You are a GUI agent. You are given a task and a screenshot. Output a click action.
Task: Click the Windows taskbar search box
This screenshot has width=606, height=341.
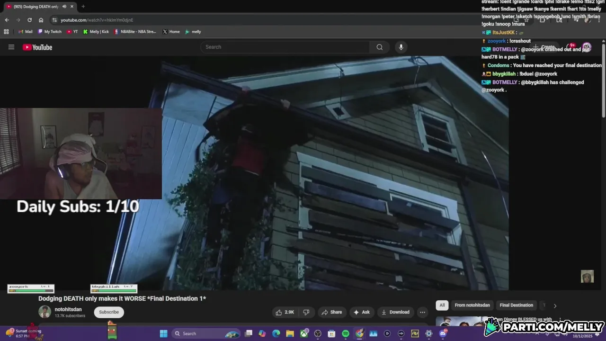pos(206,333)
